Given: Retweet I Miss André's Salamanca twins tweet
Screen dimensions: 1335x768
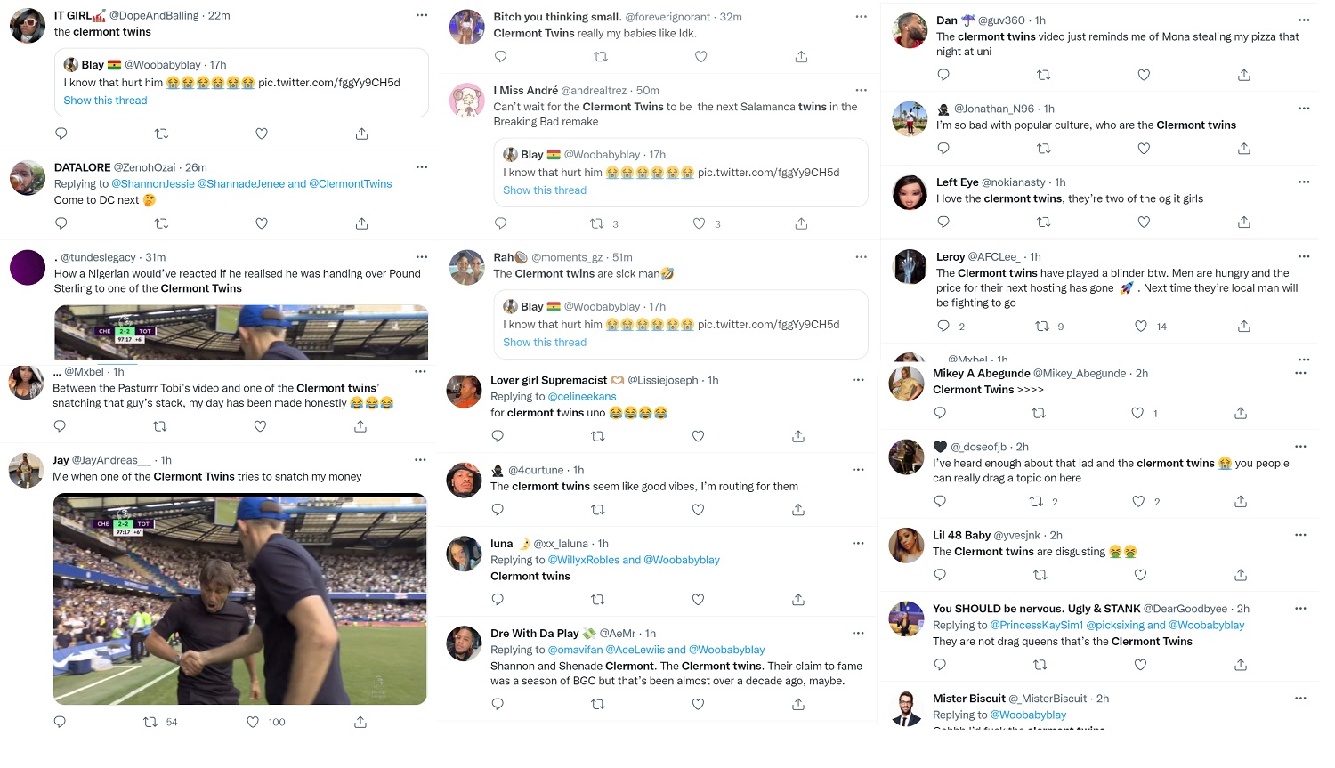Looking at the screenshot, I should [x=597, y=223].
